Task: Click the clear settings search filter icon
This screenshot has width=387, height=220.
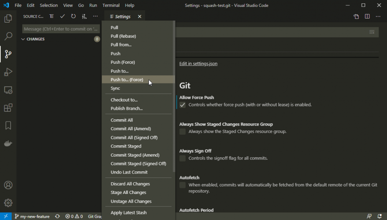Action: [372, 32]
